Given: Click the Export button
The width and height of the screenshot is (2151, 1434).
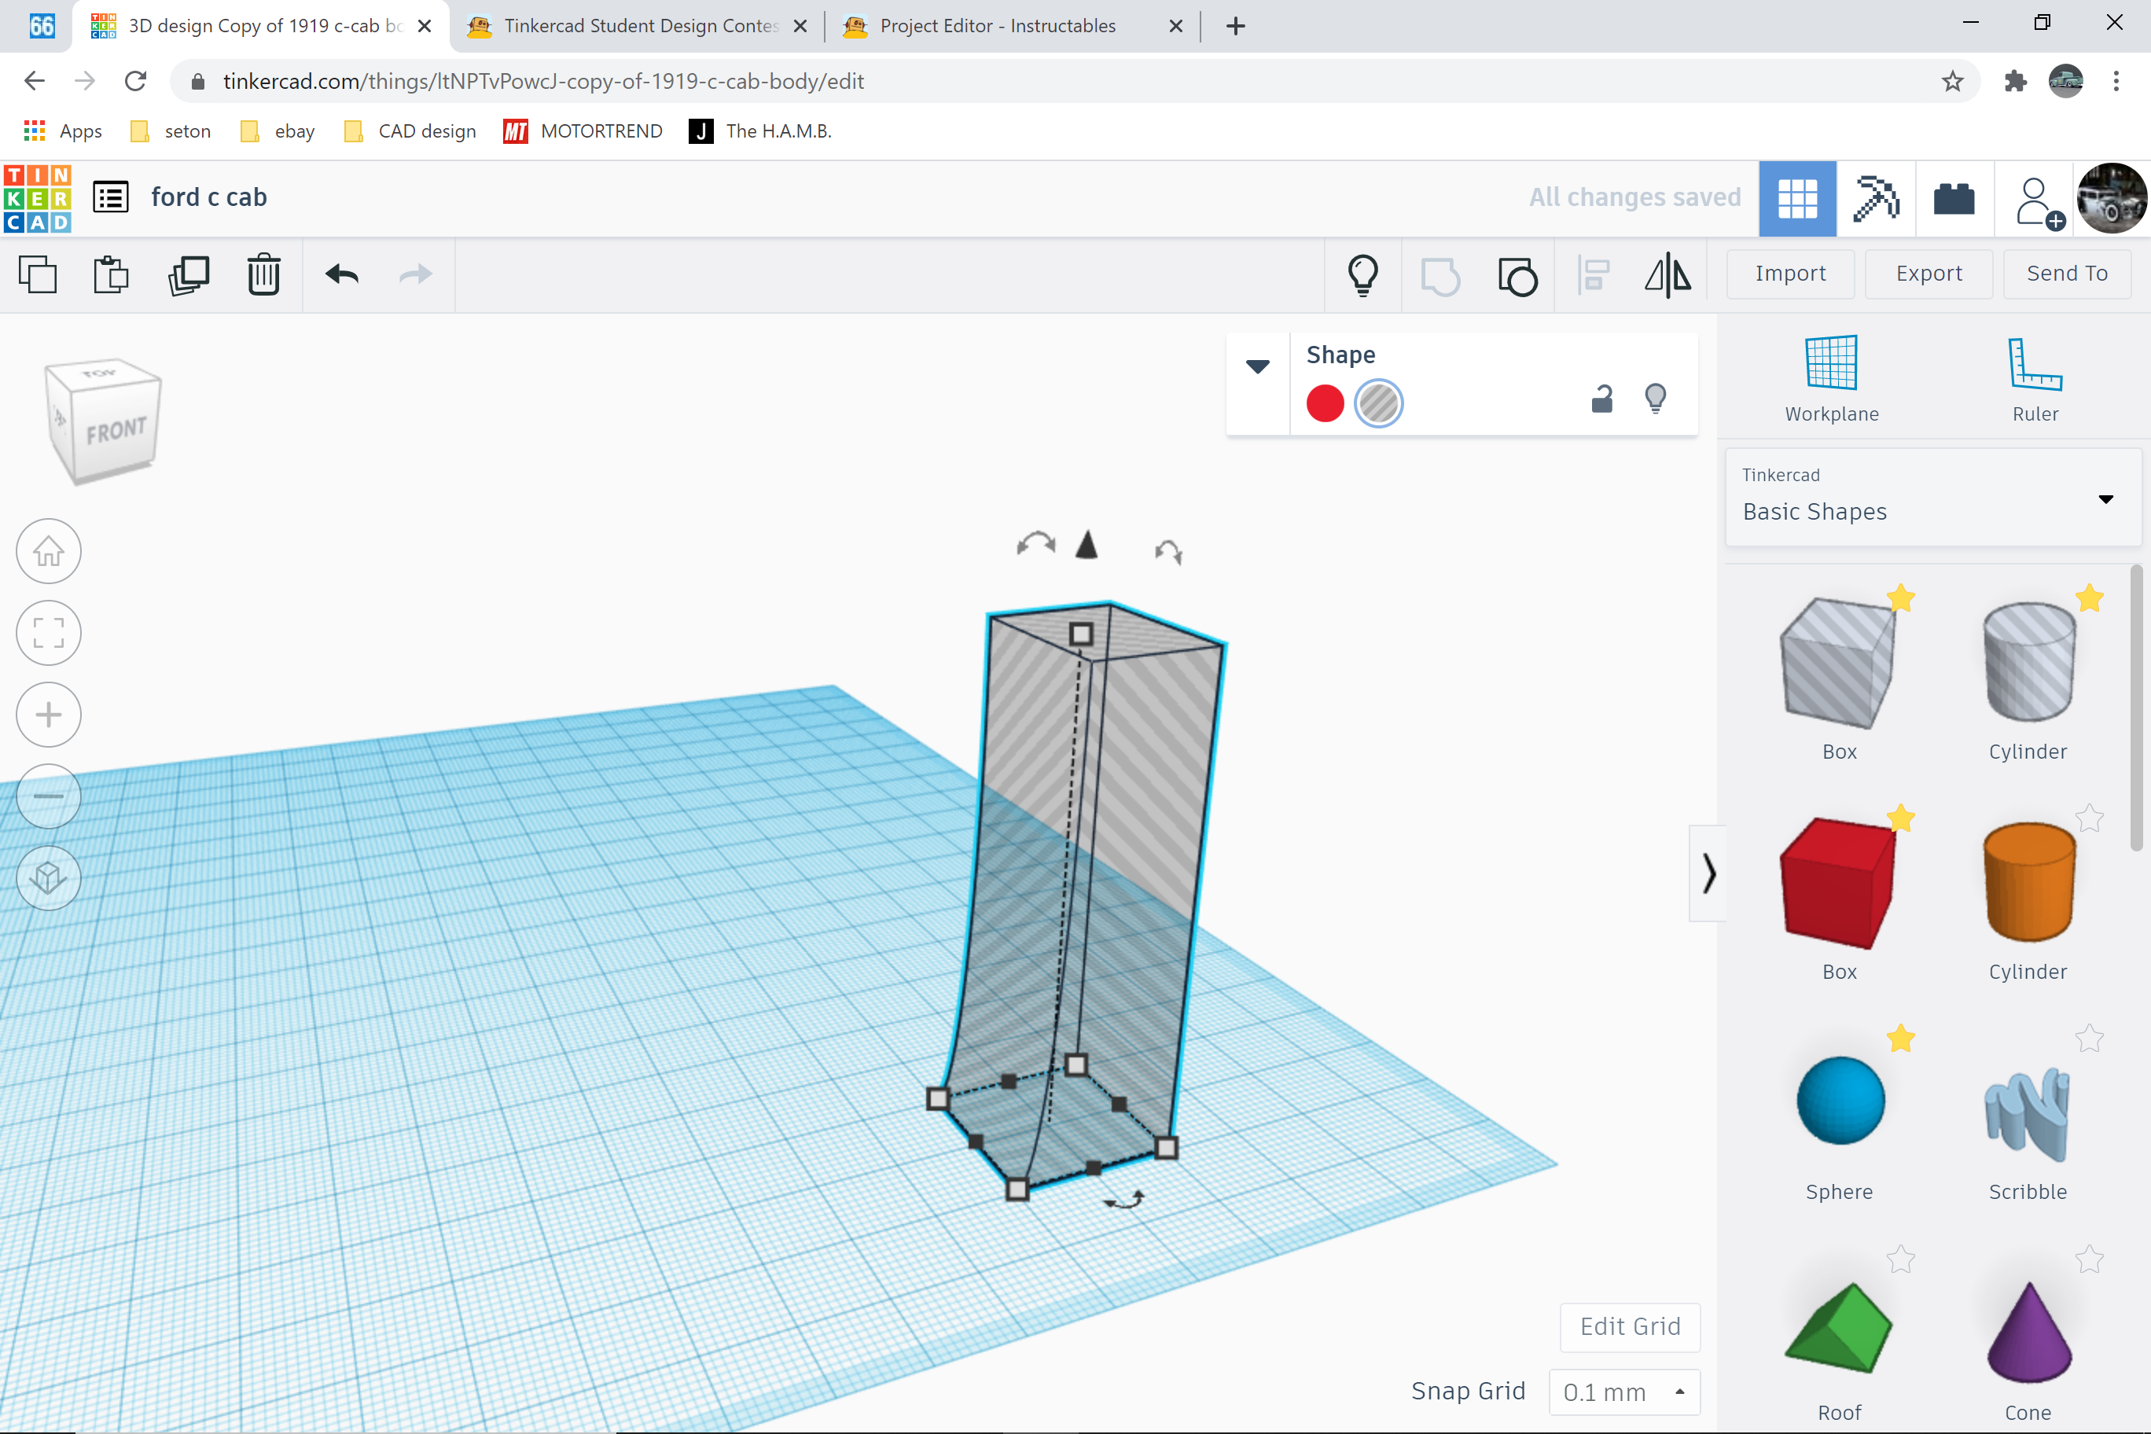Looking at the screenshot, I should (1929, 274).
